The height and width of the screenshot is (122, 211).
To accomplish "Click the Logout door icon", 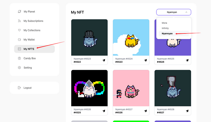I will pos(19,88).
